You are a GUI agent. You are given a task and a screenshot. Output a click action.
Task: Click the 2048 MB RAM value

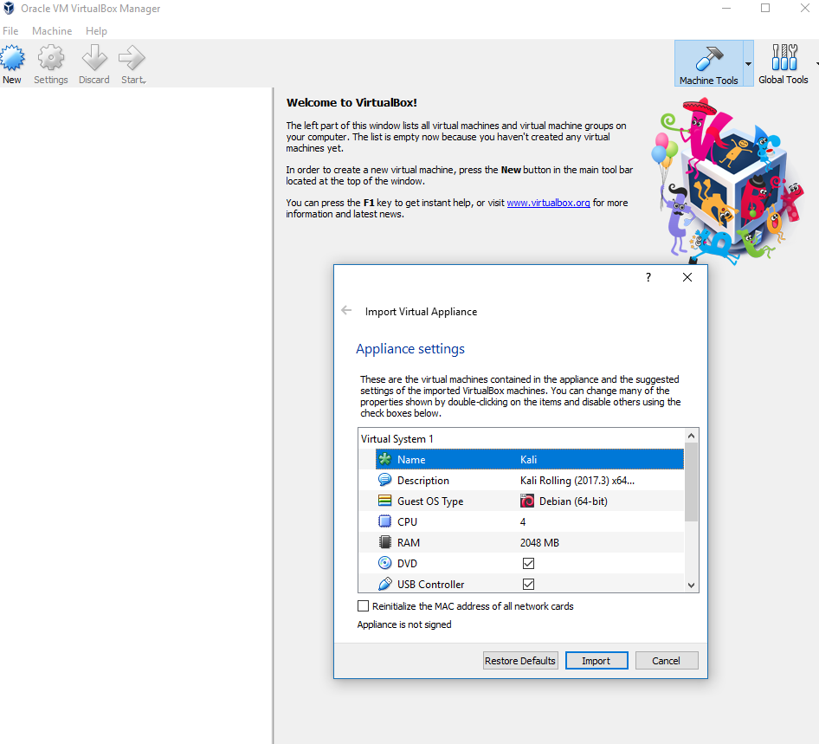point(539,543)
